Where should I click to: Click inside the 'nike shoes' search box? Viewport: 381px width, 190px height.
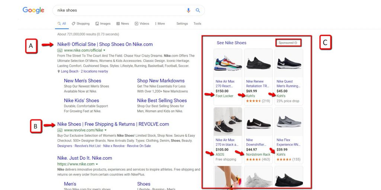pyautogui.click(x=119, y=10)
